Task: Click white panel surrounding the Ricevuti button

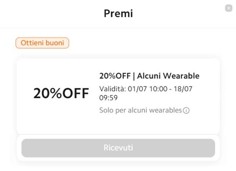Action: [x=118, y=159]
